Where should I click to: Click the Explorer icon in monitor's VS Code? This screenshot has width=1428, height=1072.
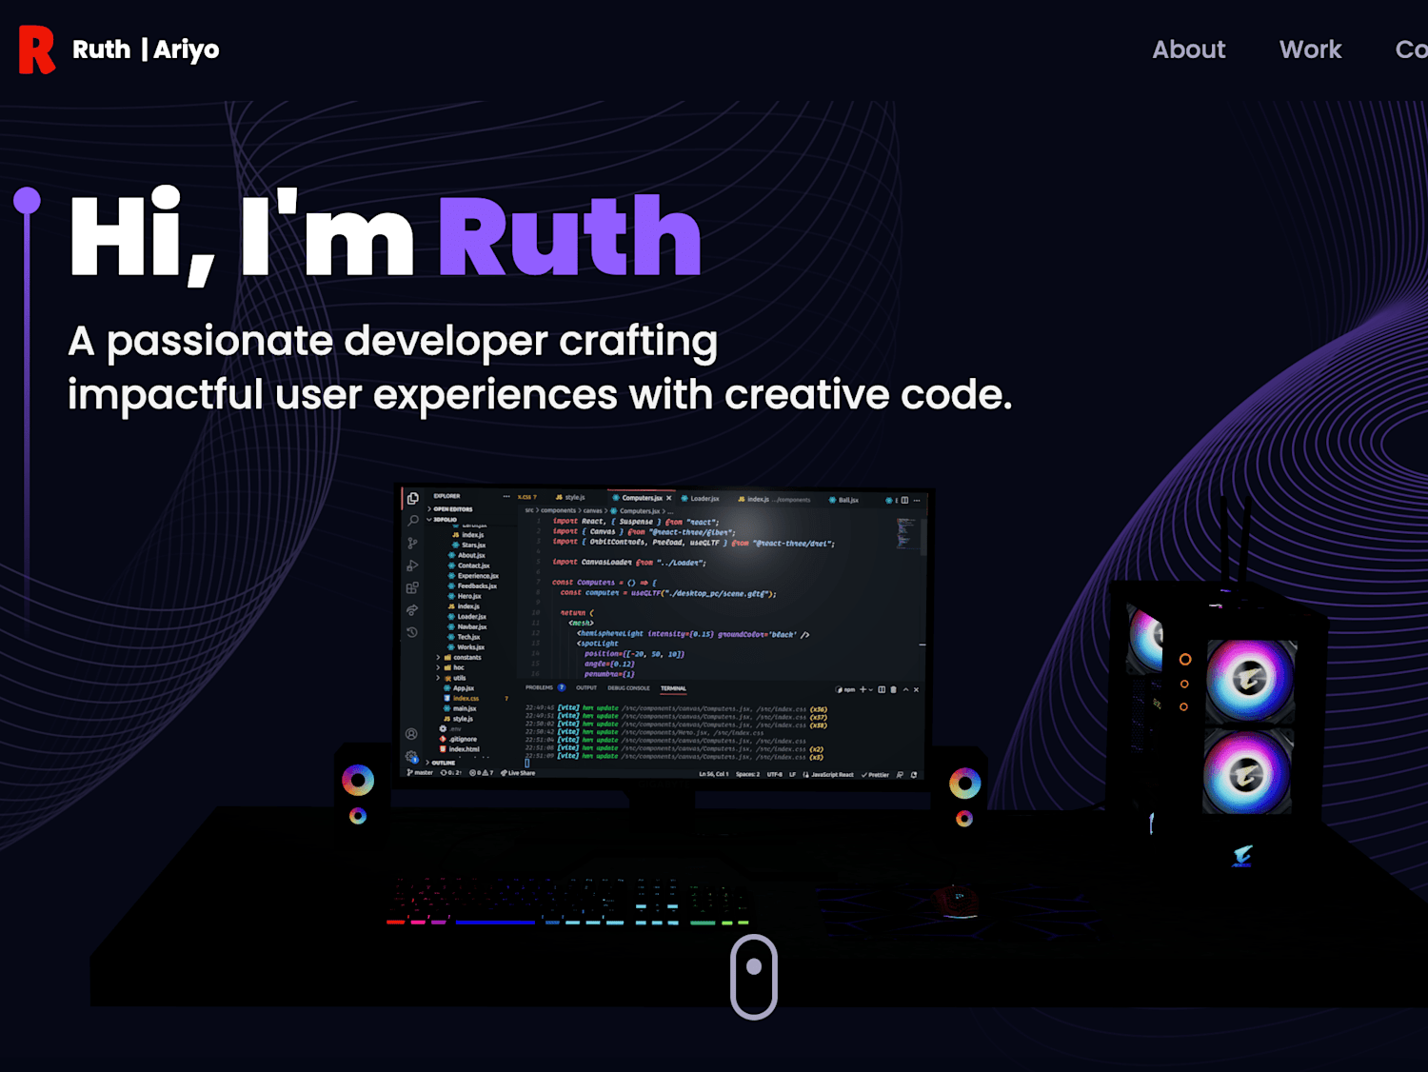[x=412, y=498]
